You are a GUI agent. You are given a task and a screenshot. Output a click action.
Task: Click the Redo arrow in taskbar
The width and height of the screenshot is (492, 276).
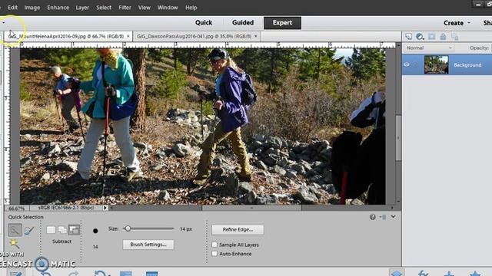[x=73, y=273]
